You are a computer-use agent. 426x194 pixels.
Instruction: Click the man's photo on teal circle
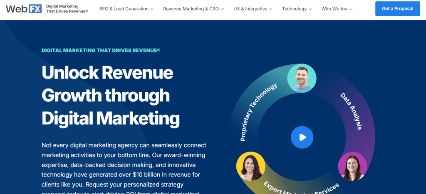(x=302, y=79)
